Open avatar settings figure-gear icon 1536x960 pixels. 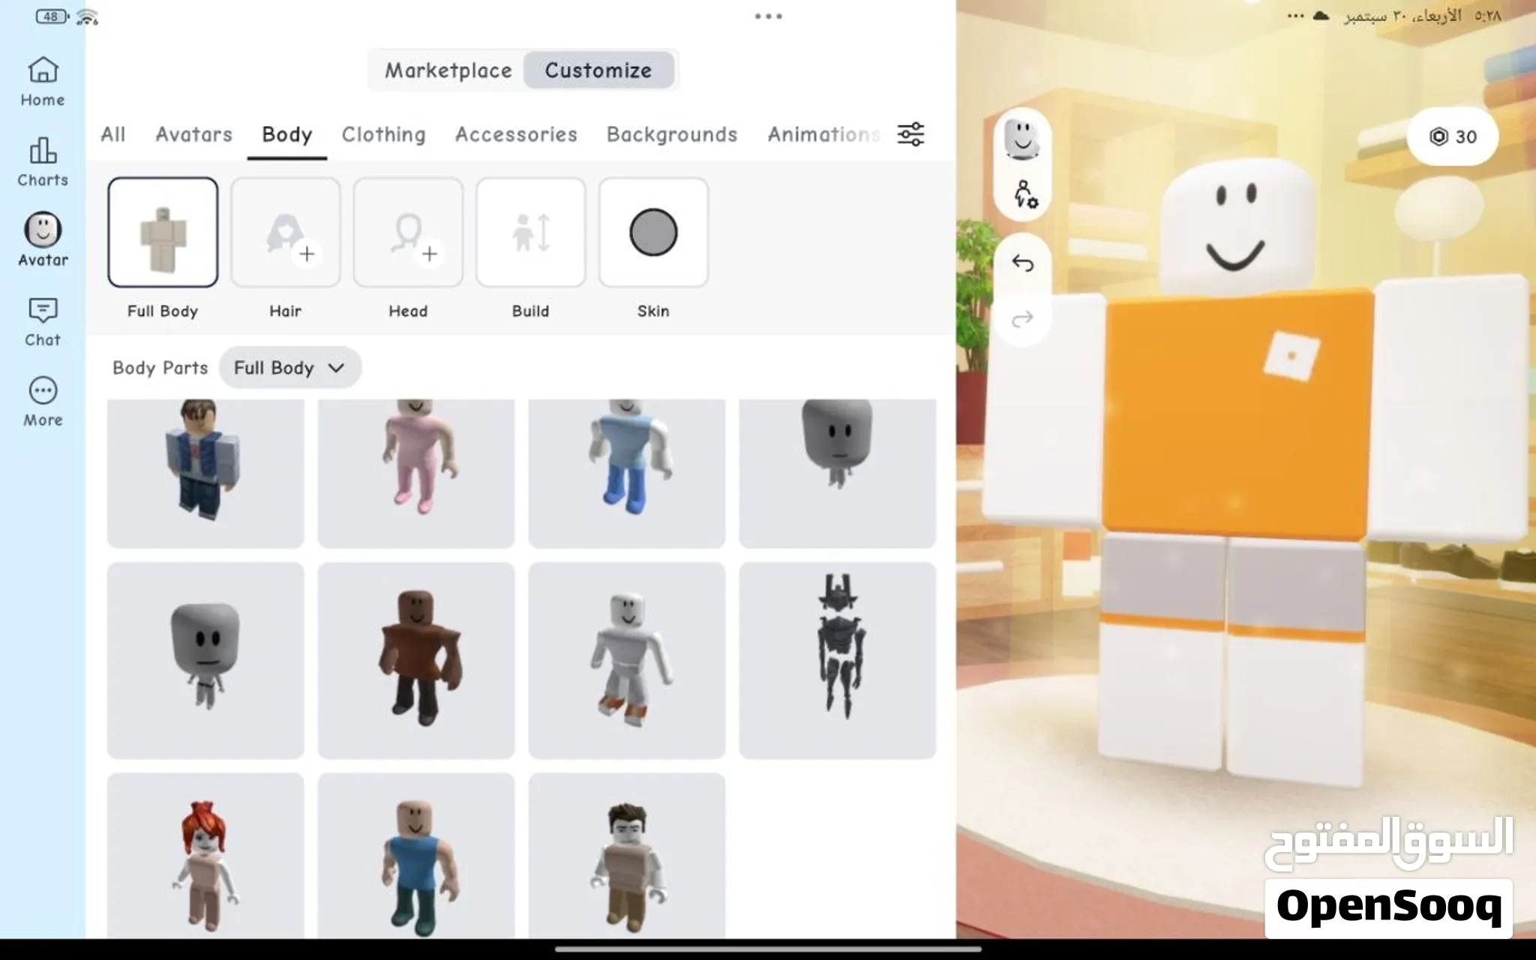(1025, 194)
